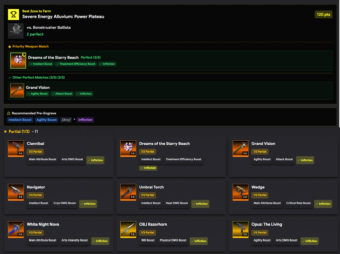Image resolution: width=340 pixels, height=254 pixels.
Task: Click the priority match Treatment Efficiency Boost tag
Action: pyautogui.click(x=76, y=64)
